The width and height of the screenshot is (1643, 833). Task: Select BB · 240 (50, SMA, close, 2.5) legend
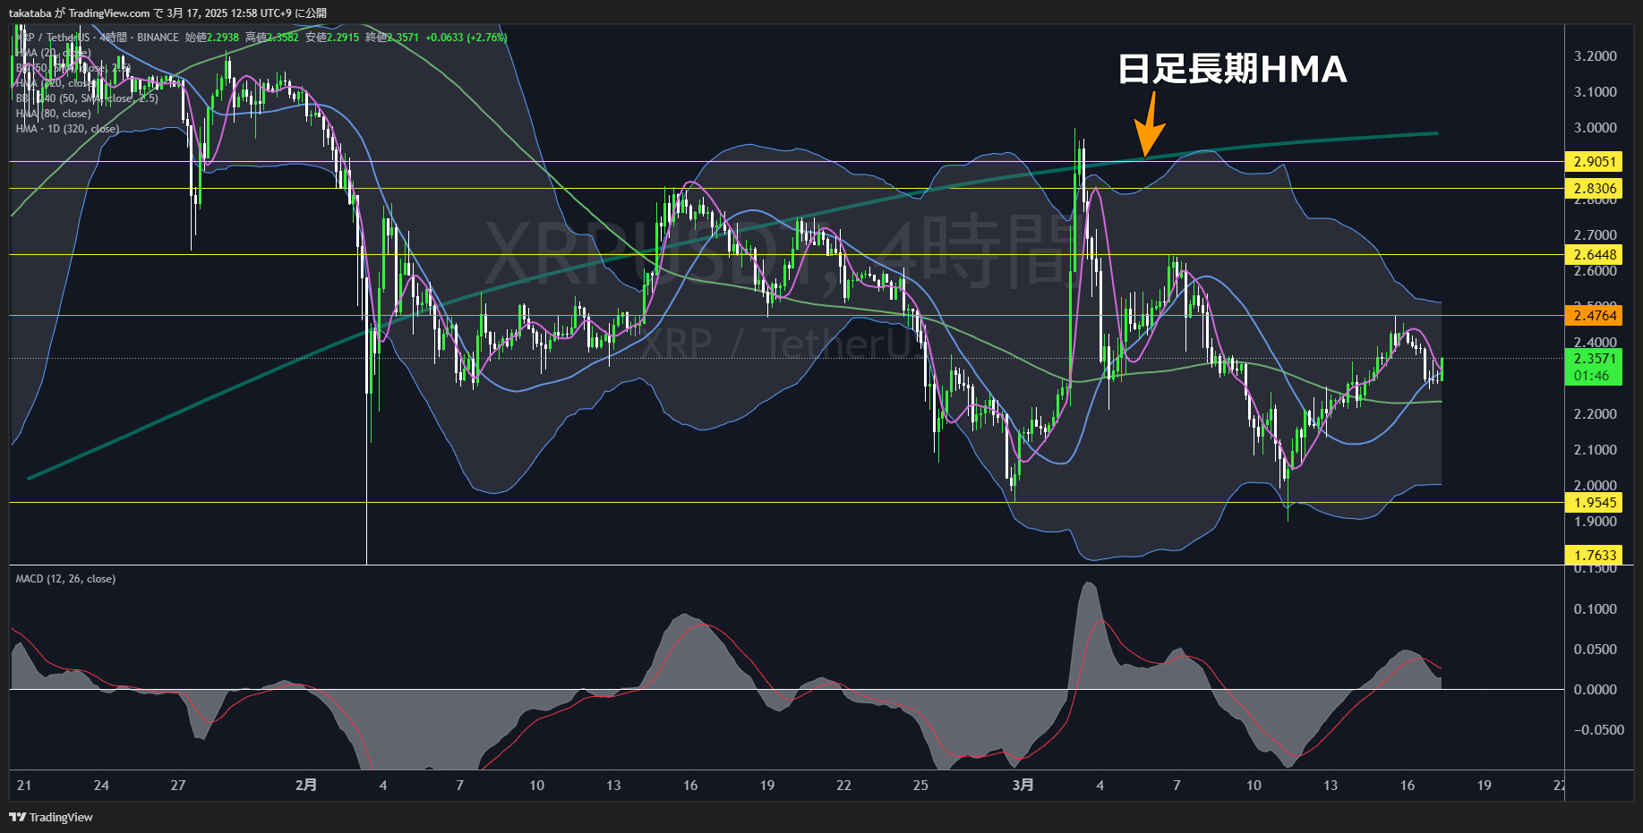point(87,98)
